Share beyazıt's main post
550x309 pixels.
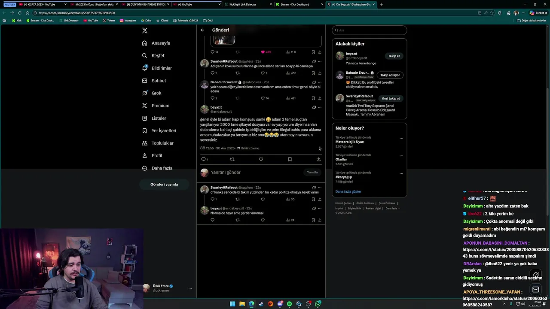[318, 159]
